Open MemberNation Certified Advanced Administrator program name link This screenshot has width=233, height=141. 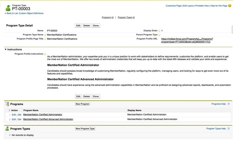tap(48, 119)
